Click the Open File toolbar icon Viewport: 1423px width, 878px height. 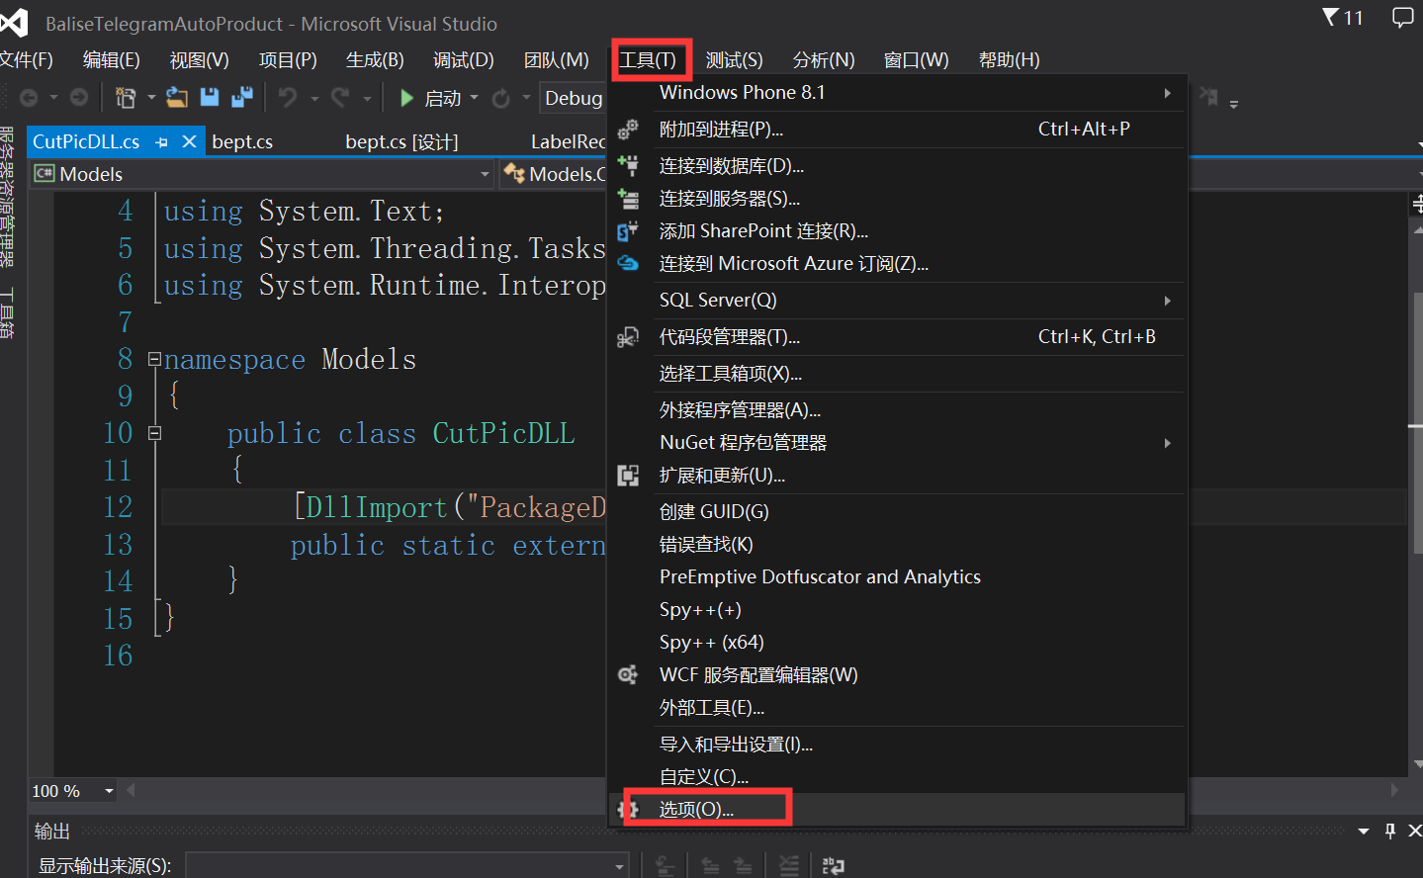point(176,97)
